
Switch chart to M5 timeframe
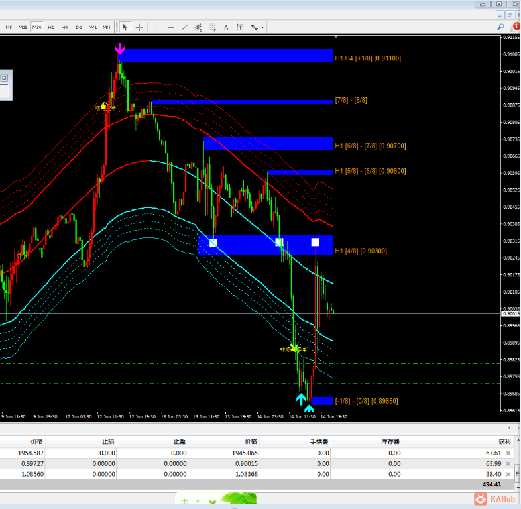(x=9, y=27)
